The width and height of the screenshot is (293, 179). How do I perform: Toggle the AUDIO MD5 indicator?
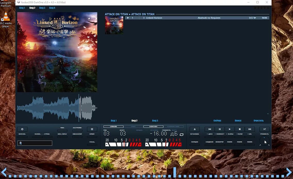[153, 126]
